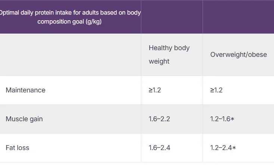Viewport: 274px width, 165px height.
Task: Select the "1.6–2.4" fat loss value
Action: (x=159, y=148)
